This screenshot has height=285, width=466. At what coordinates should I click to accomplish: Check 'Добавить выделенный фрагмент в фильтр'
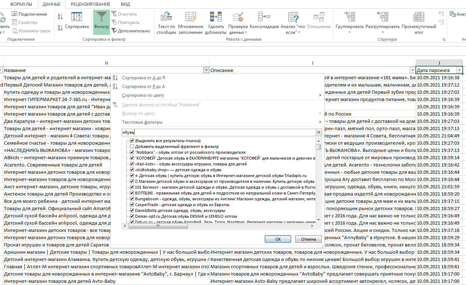pyautogui.click(x=132, y=146)
